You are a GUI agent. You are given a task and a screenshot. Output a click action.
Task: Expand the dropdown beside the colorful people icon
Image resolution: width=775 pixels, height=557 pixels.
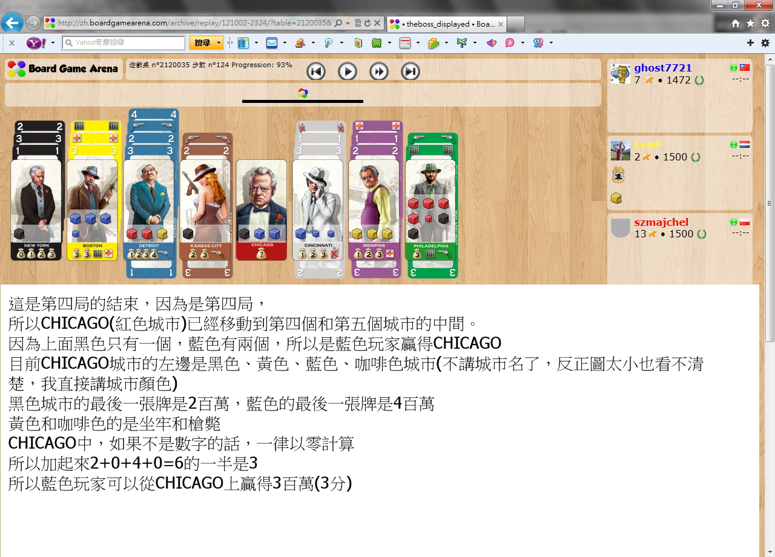(x=551, y=43)
